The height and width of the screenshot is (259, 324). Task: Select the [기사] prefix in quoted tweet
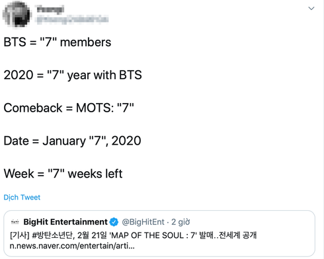coord(20,235)
